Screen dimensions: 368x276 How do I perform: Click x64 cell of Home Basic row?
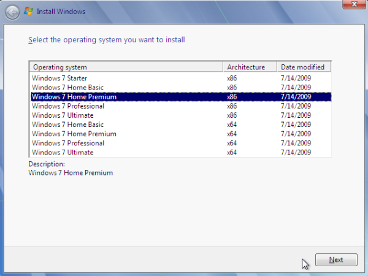[x=232, y=125]
